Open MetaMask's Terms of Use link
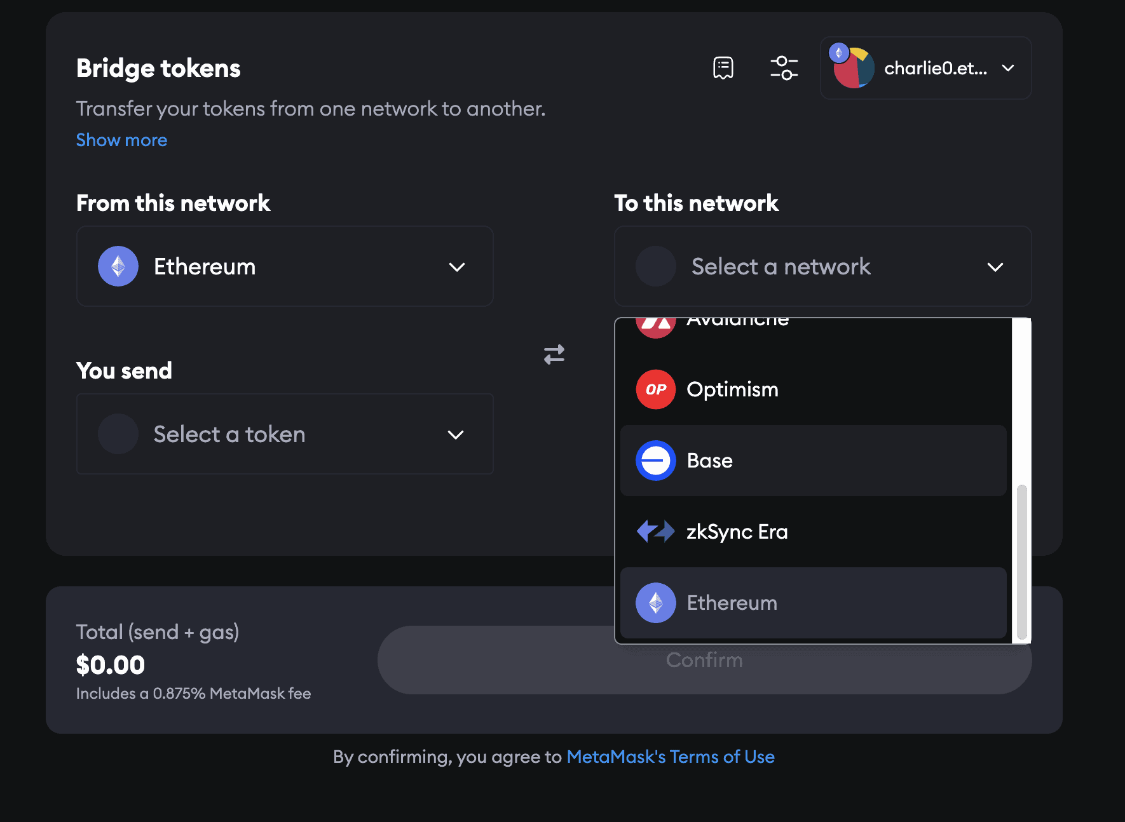The height and width of the screenshot is (822, 1125). (671, 757)
